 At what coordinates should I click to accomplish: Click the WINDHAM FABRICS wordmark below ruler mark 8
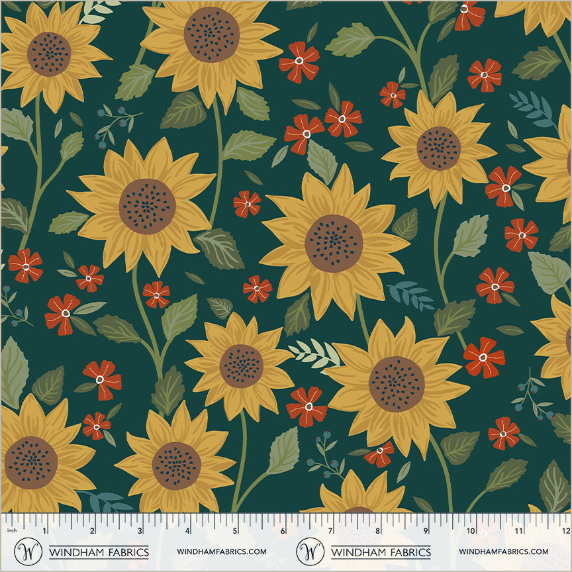(x=381, y=551)
